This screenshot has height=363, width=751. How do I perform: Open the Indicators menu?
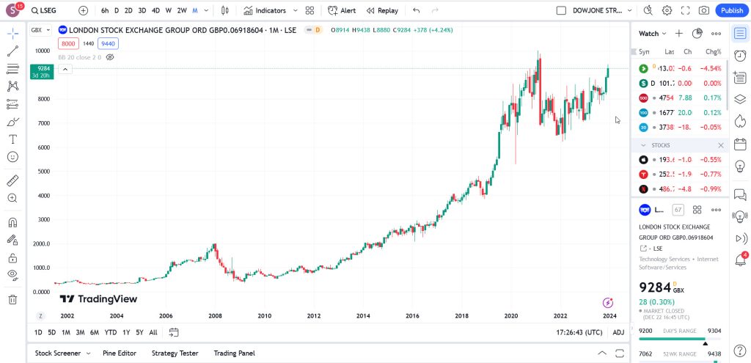click(x=270, y=11)
